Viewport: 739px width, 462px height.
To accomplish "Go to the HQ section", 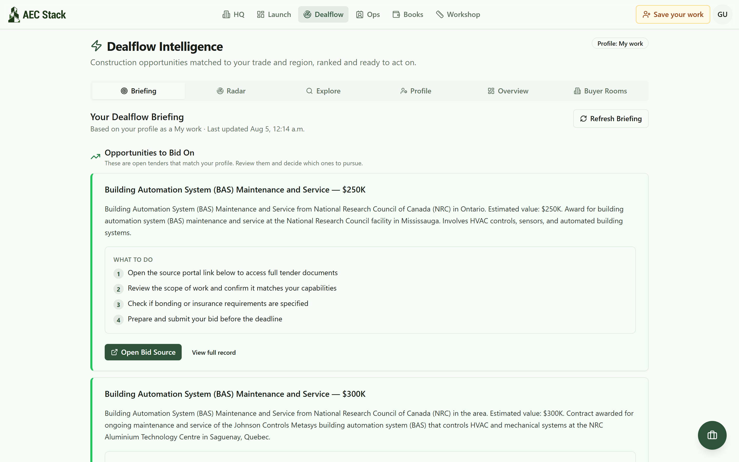I will pyautogui.click(x=233, y=14).
